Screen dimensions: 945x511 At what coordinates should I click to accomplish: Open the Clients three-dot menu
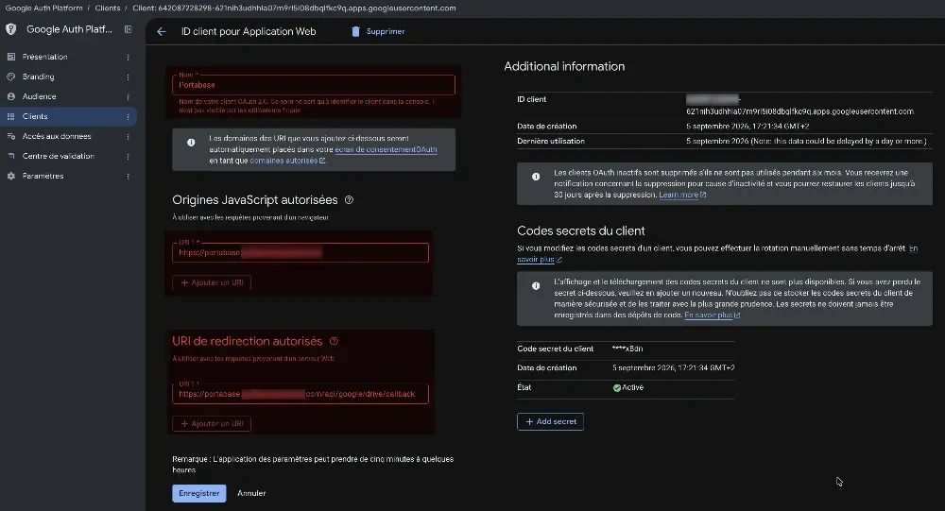[x=128, y=117]
